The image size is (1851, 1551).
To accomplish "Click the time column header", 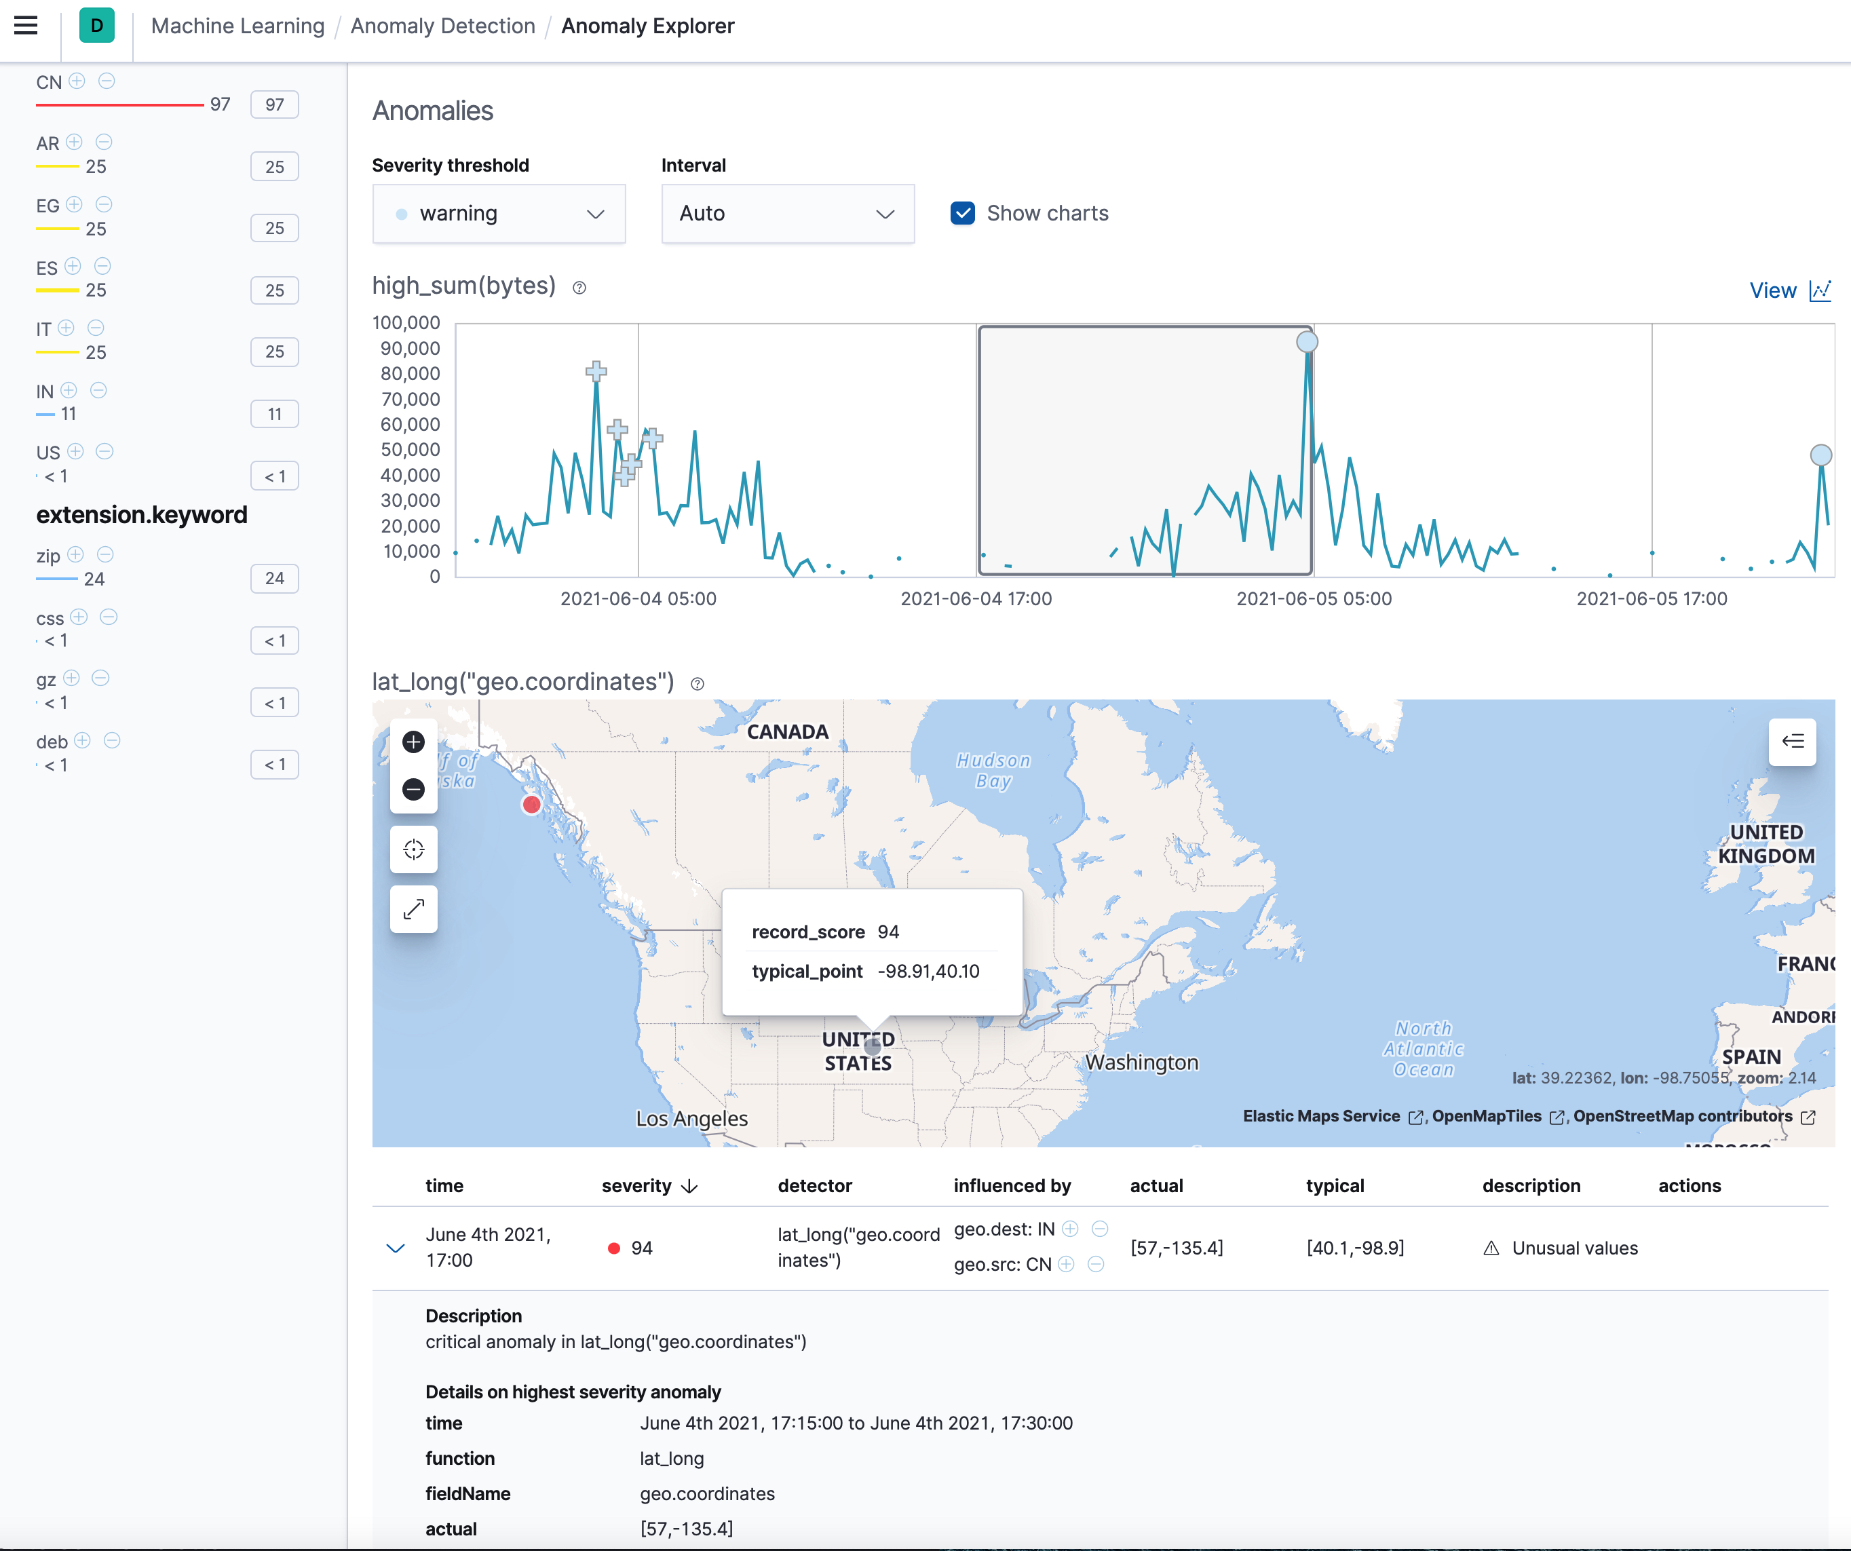I will pos(444,1185).
